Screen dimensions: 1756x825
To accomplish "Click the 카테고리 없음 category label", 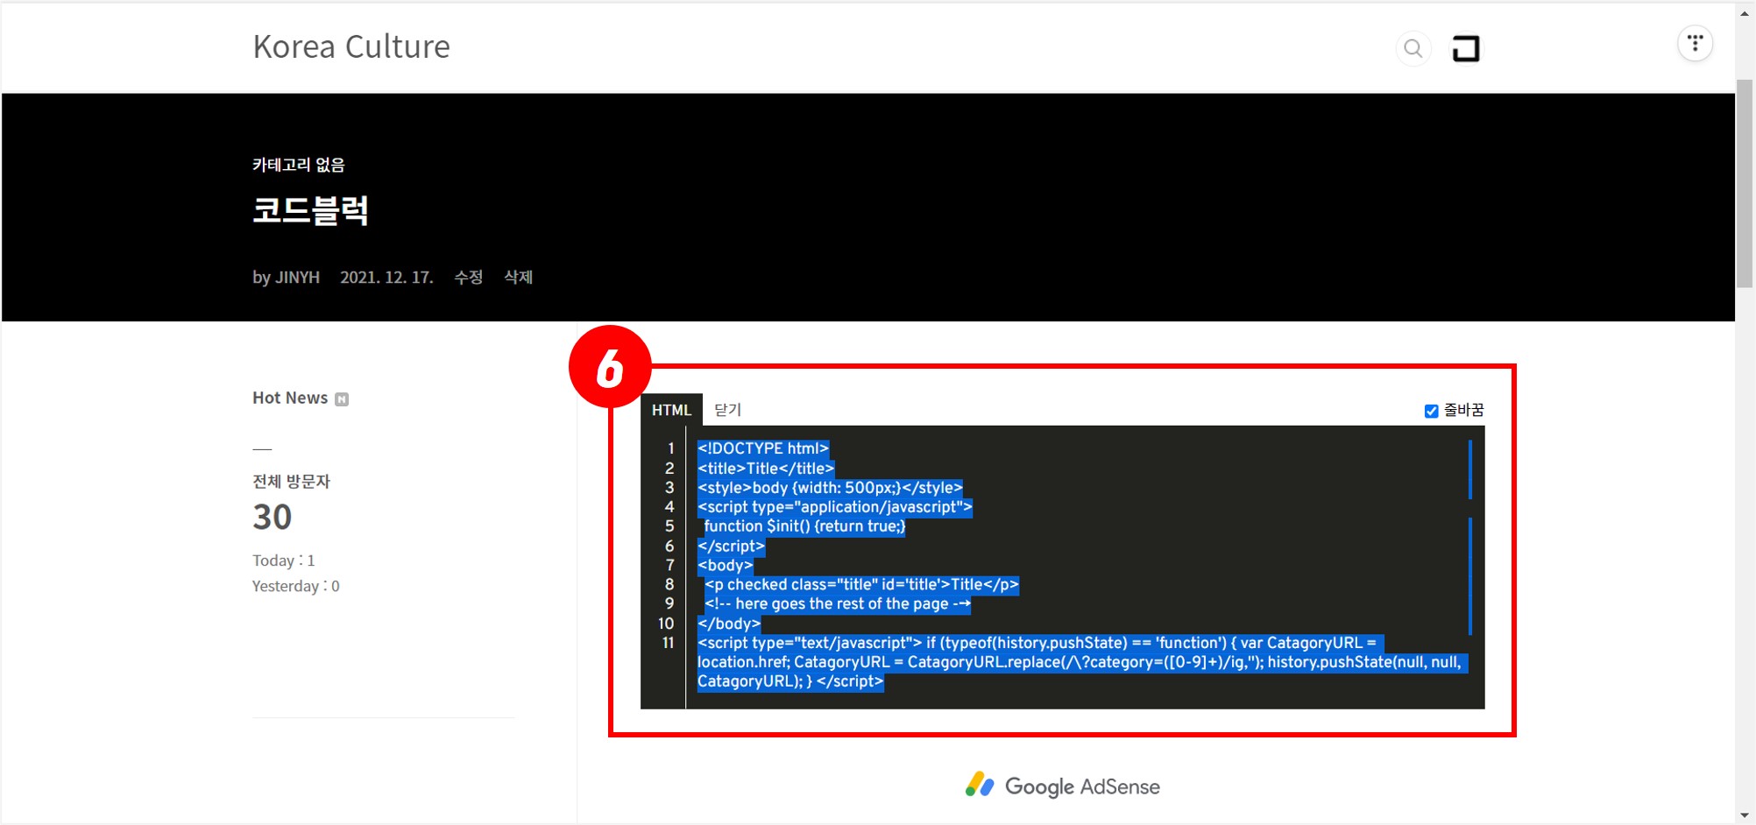I will coord(299,165).
